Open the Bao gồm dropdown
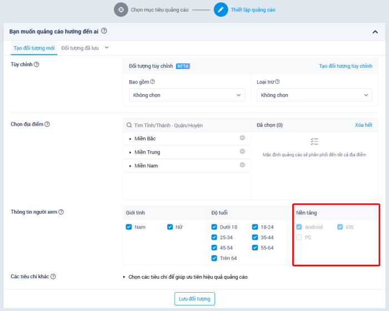Screen dimensions: 389x311 point(186,95)
